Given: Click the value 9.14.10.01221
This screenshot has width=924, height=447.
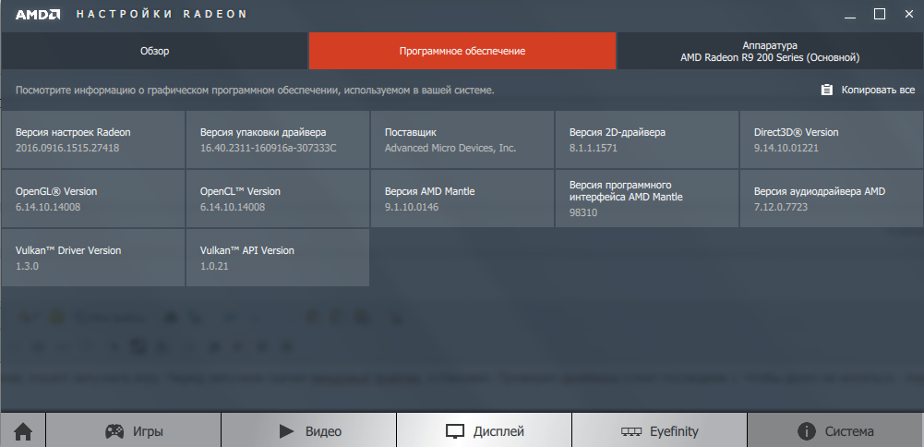Looking at the screenshot, I should (x=786, y=148).
